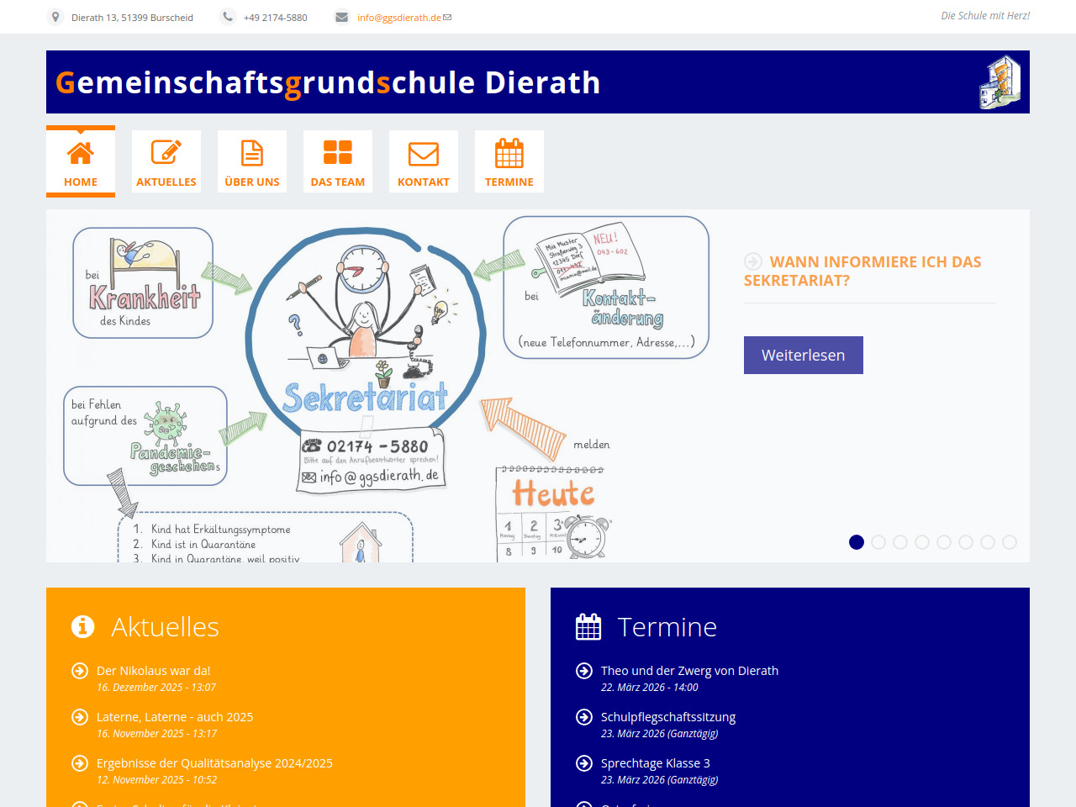The width and height of the screenshot is (1076, 807).
Task: Open the Termine calendar icon in navigation
Action: (x=509, y=154)
